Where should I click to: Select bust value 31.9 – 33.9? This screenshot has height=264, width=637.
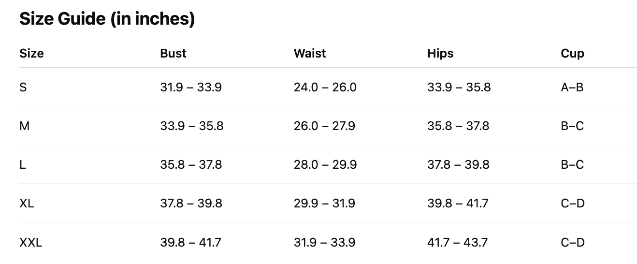191,88
